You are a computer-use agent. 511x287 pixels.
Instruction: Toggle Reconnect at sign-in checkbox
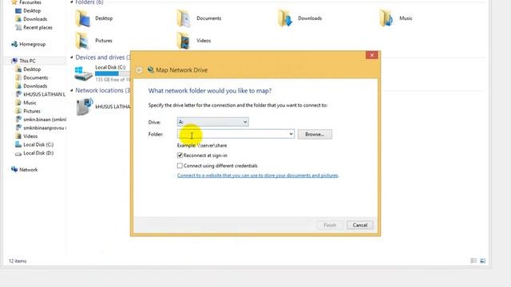coord(180,155)
